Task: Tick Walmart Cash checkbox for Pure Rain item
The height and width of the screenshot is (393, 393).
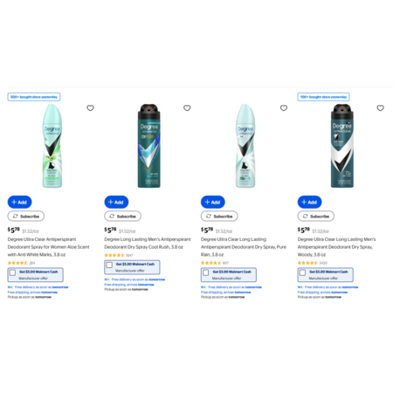Action: [206, 272]
